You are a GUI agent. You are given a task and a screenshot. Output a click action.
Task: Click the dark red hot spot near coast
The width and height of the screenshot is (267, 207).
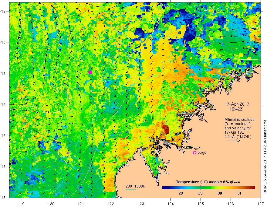click(x=165, y=129)
